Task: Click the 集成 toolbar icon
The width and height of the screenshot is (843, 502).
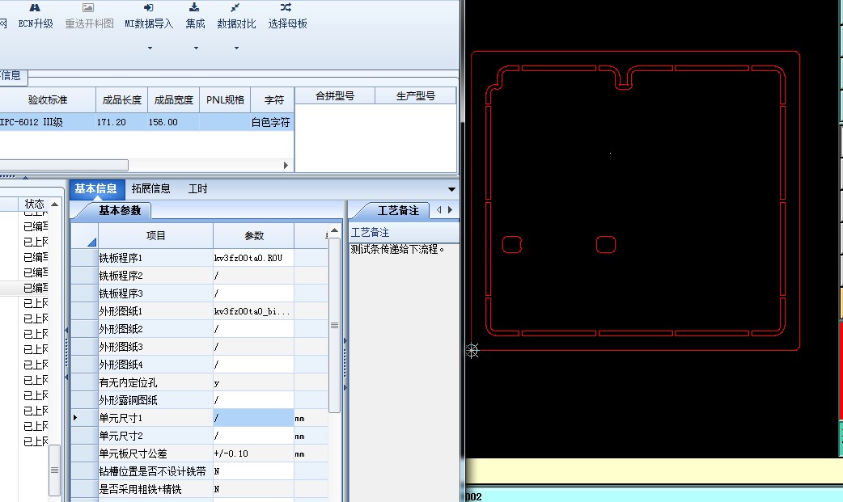Action: pos(195,7)
